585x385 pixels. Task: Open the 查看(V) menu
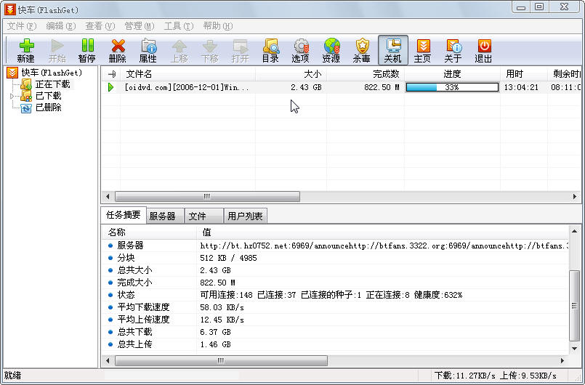[x=100, y=26]
